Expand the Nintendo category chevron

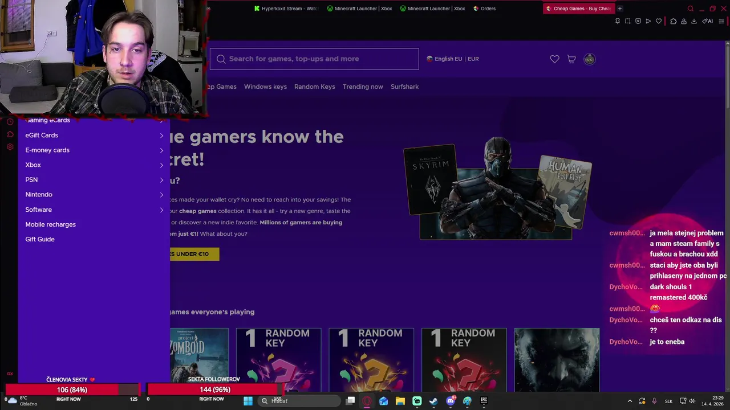tap(161, 195)
